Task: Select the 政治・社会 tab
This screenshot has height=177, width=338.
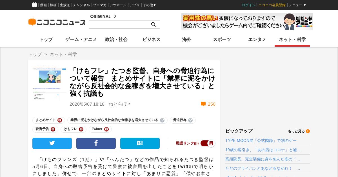Action: (116, 40)
